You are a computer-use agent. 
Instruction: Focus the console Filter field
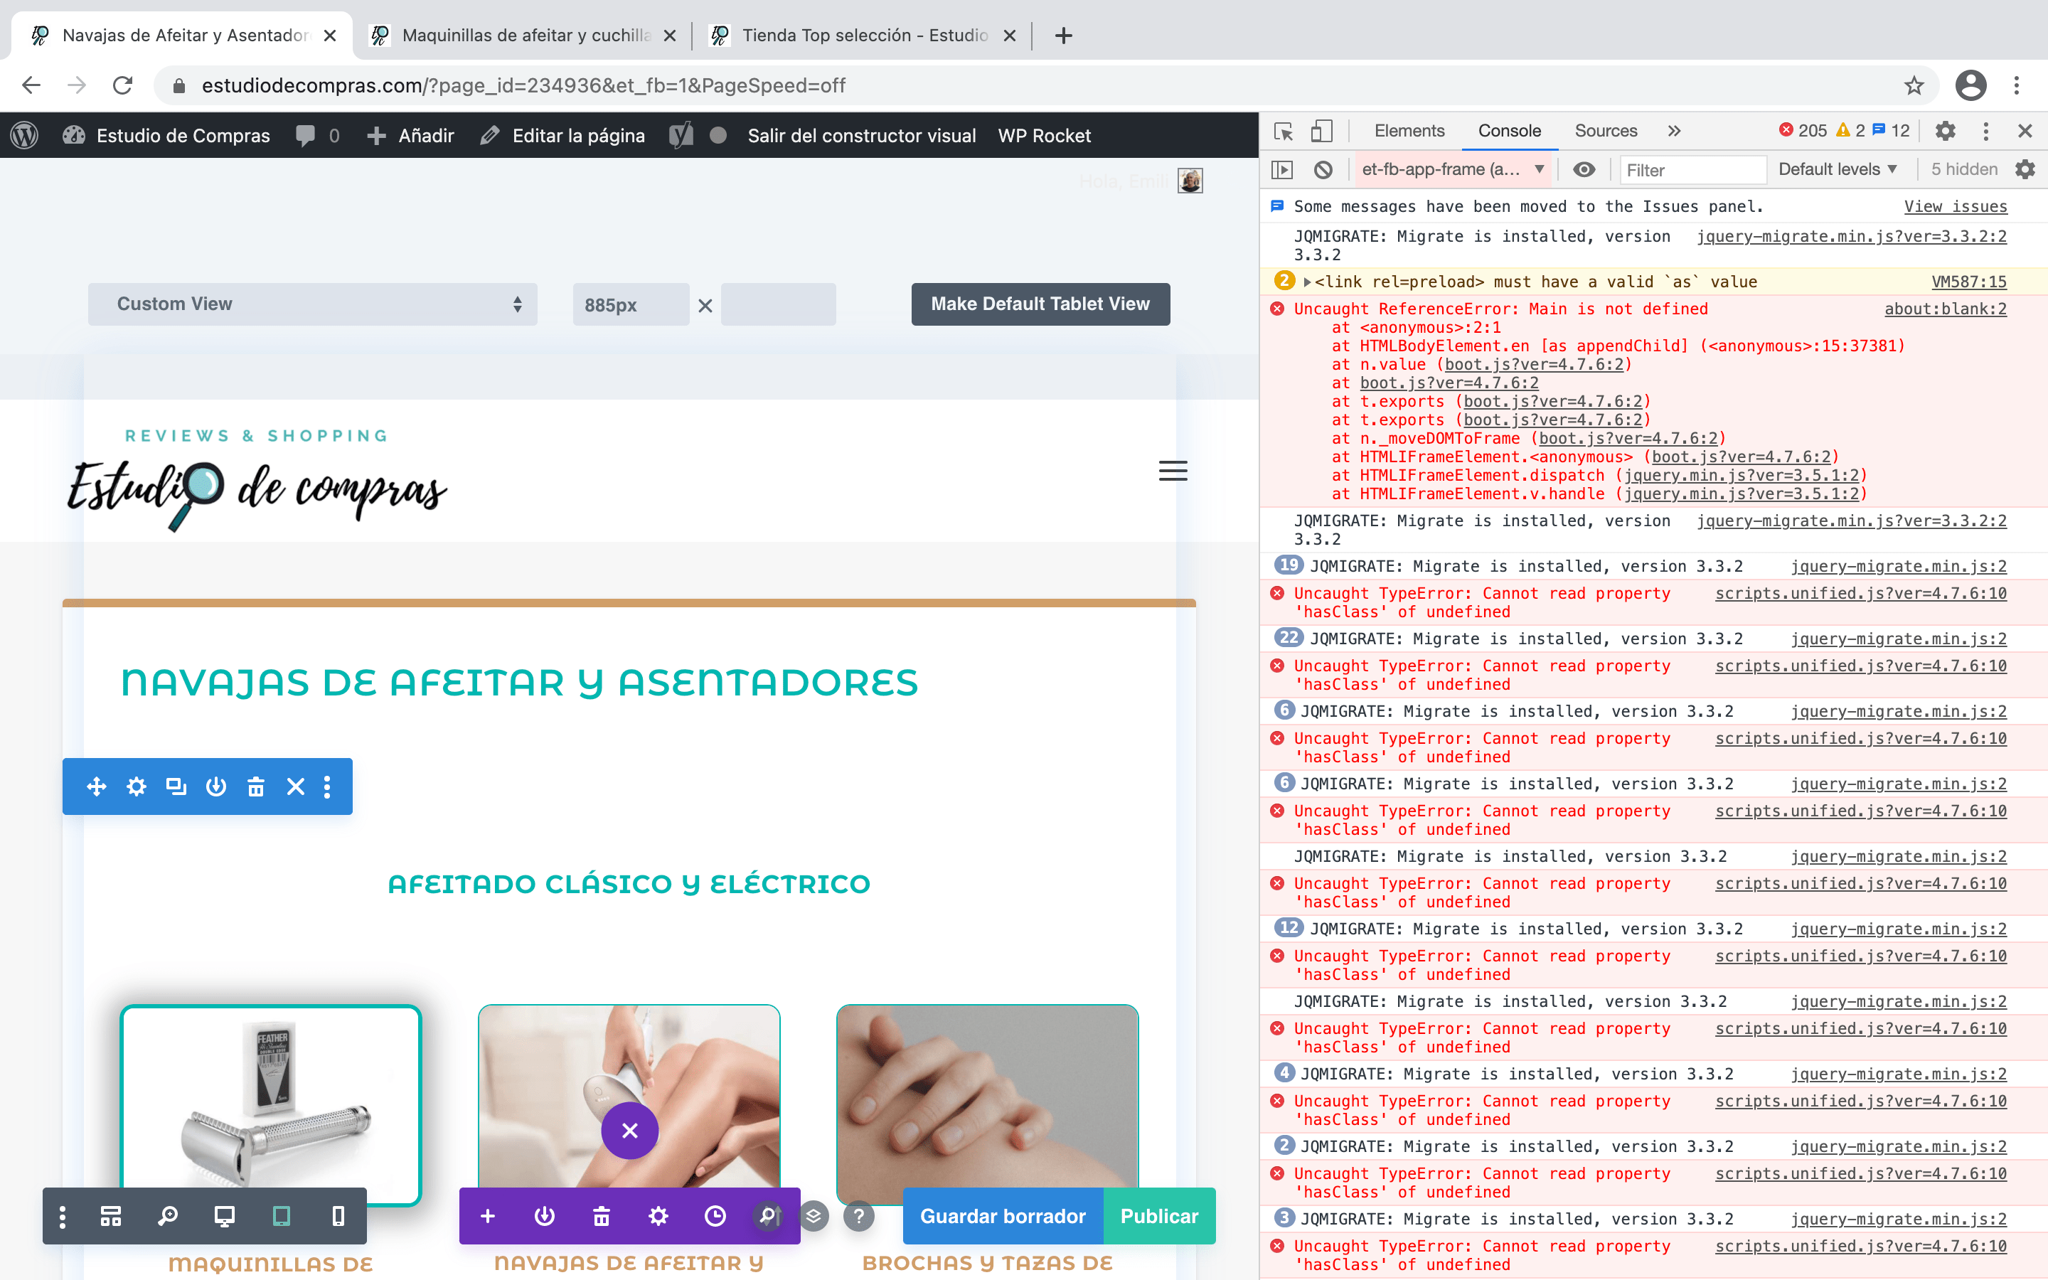click(x=1692, y=170)
